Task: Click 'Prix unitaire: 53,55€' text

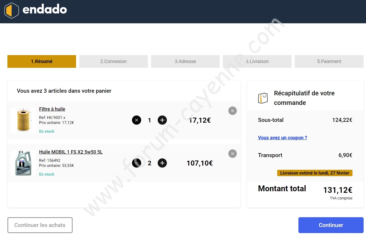Action: (x=56, y=166)
